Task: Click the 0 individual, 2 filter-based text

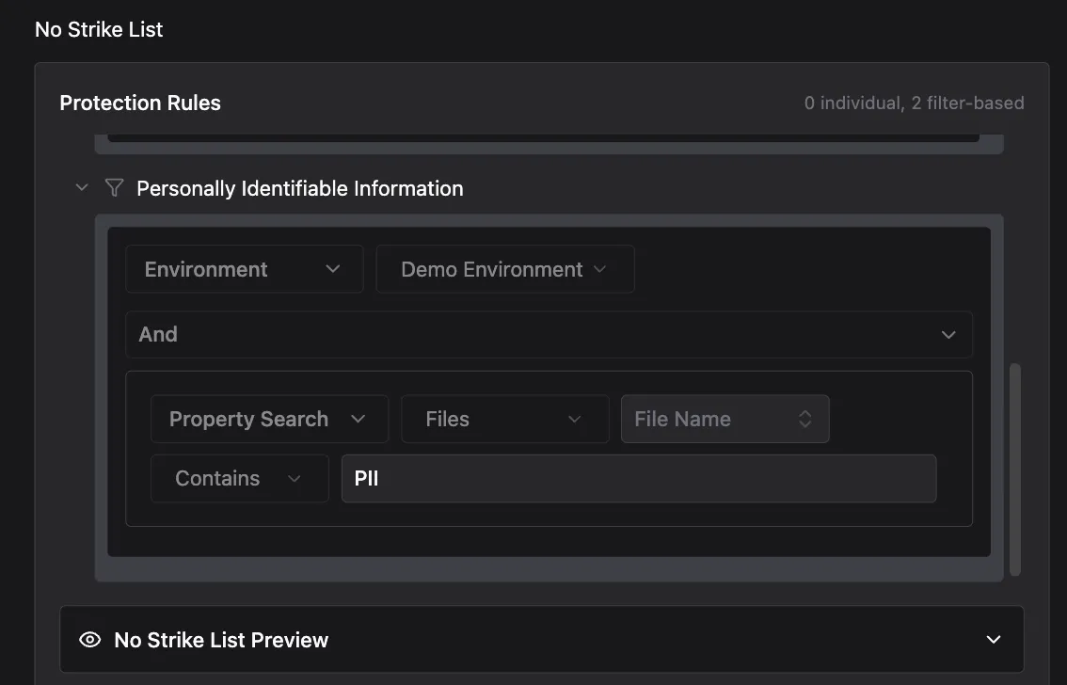Action: 914,103
